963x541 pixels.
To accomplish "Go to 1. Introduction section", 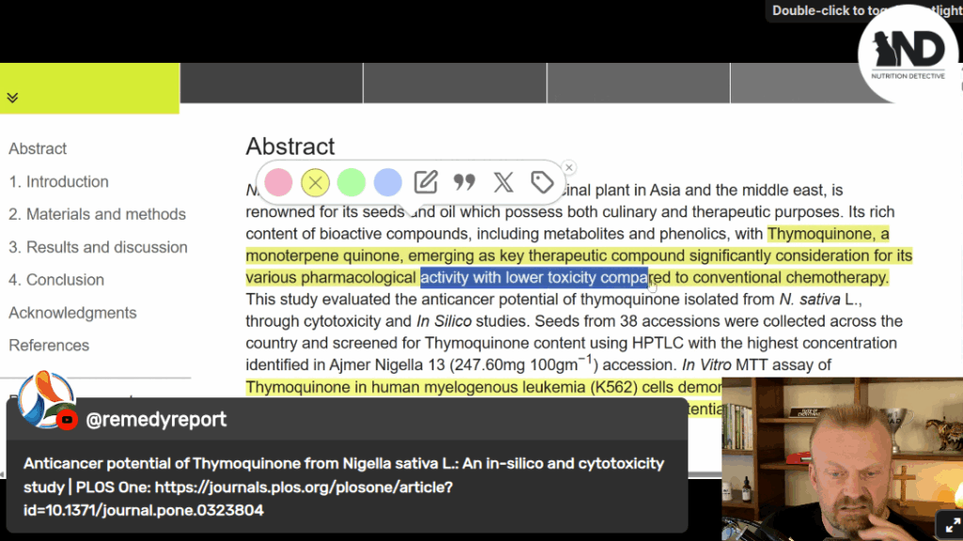I will tap(58, 181).
